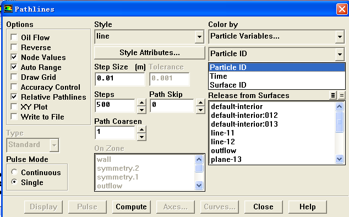The image size is (349, 217).
Task: Select wall in On Zone list
Action: [145, 160]
